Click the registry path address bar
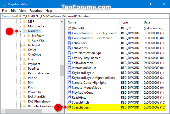This screenshot has width=170, height=114. 85,16
